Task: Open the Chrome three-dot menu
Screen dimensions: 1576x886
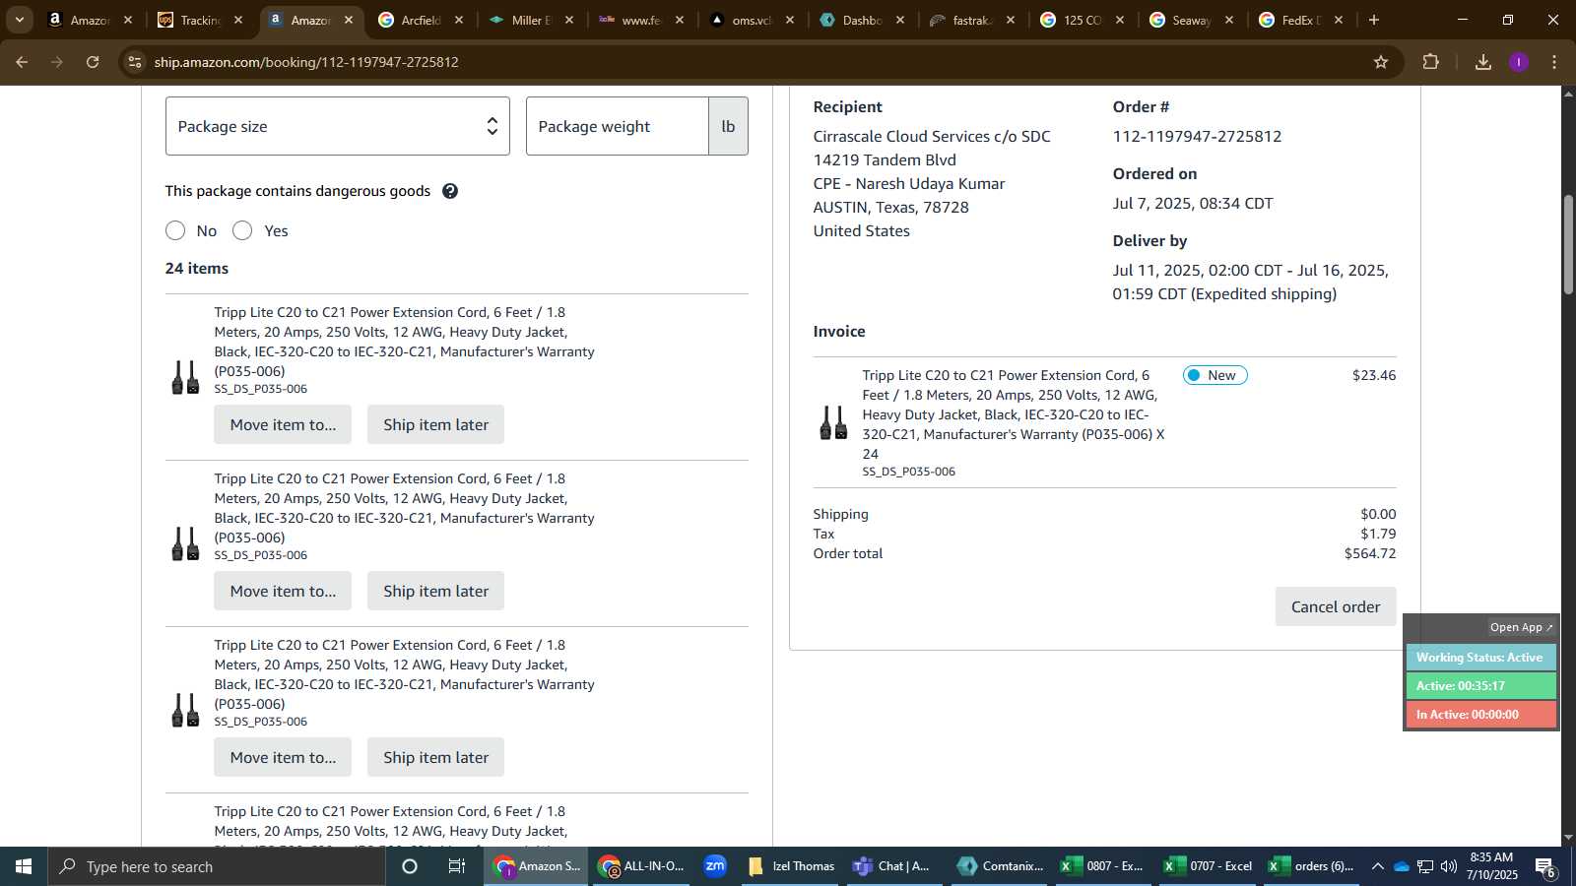Action: [1554, 62]
